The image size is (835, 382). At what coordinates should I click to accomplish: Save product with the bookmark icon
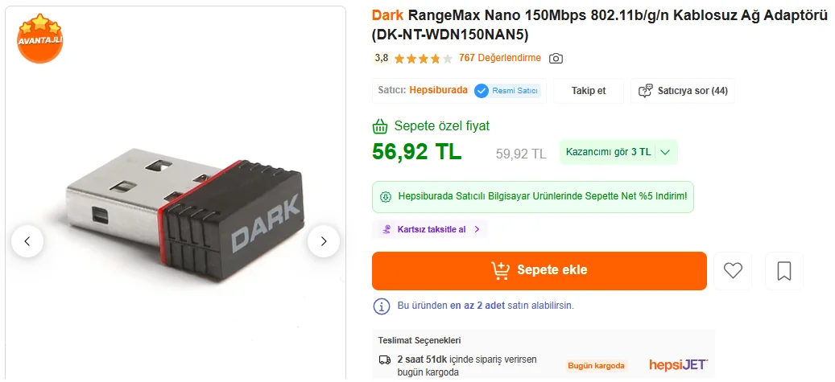[784, 271]
